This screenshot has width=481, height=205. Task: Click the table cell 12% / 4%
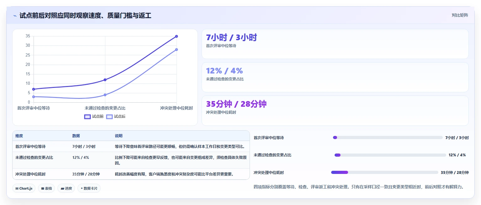(x=81, y=158)
